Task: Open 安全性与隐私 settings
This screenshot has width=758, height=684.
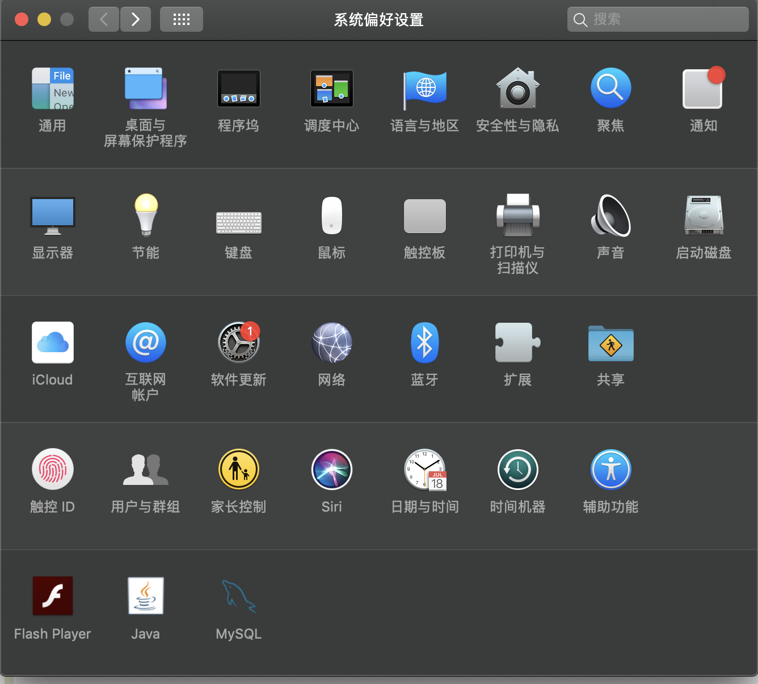Action: [517, 88]
